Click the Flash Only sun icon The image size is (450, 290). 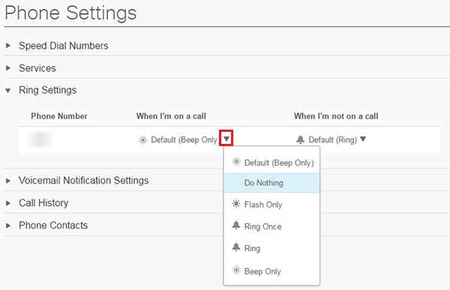[236, 204]
